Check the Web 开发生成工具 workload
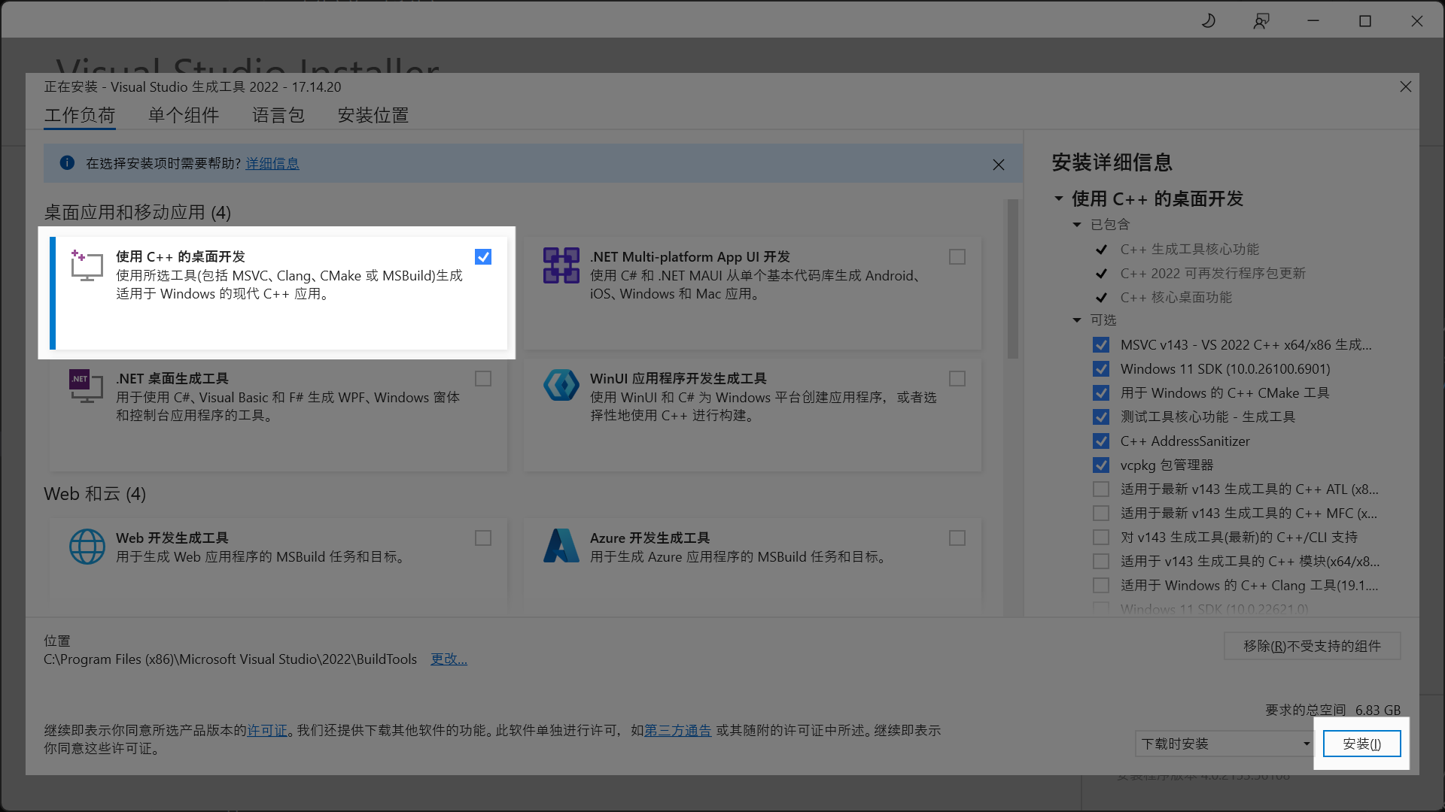The image size is (1445, 812). pyautogui.click(x=483, y=538)
